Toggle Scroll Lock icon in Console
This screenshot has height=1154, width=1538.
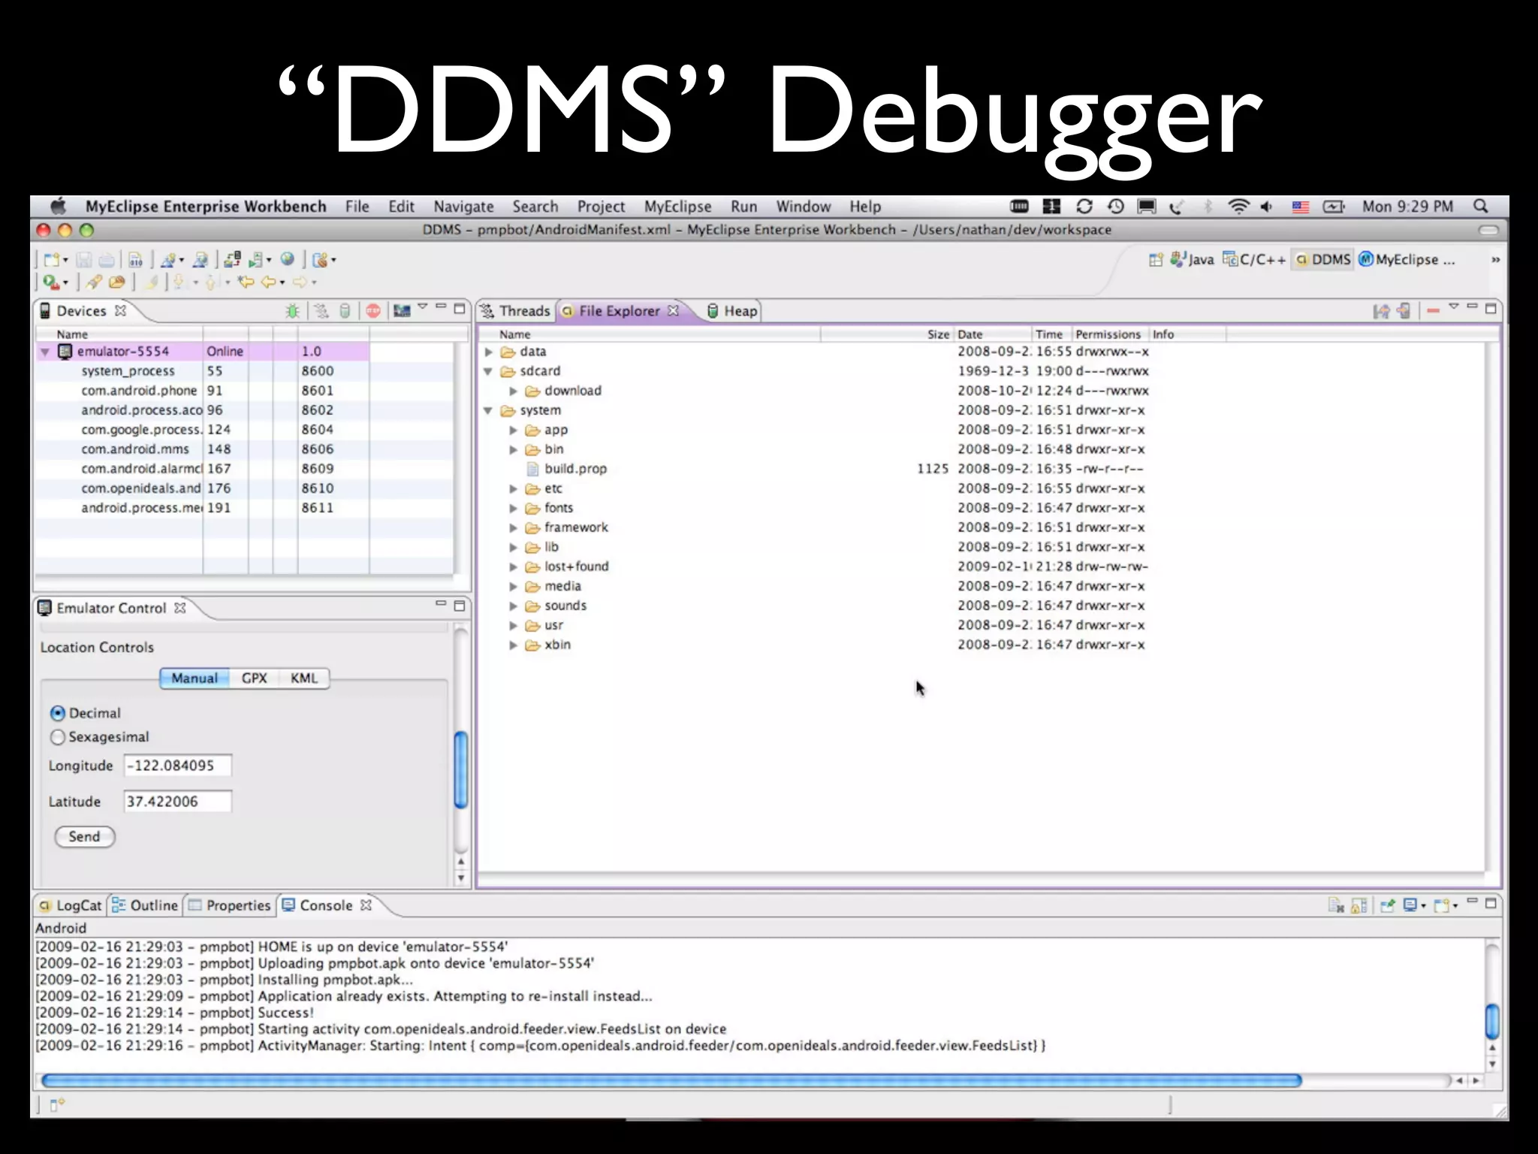point(1359,906)
